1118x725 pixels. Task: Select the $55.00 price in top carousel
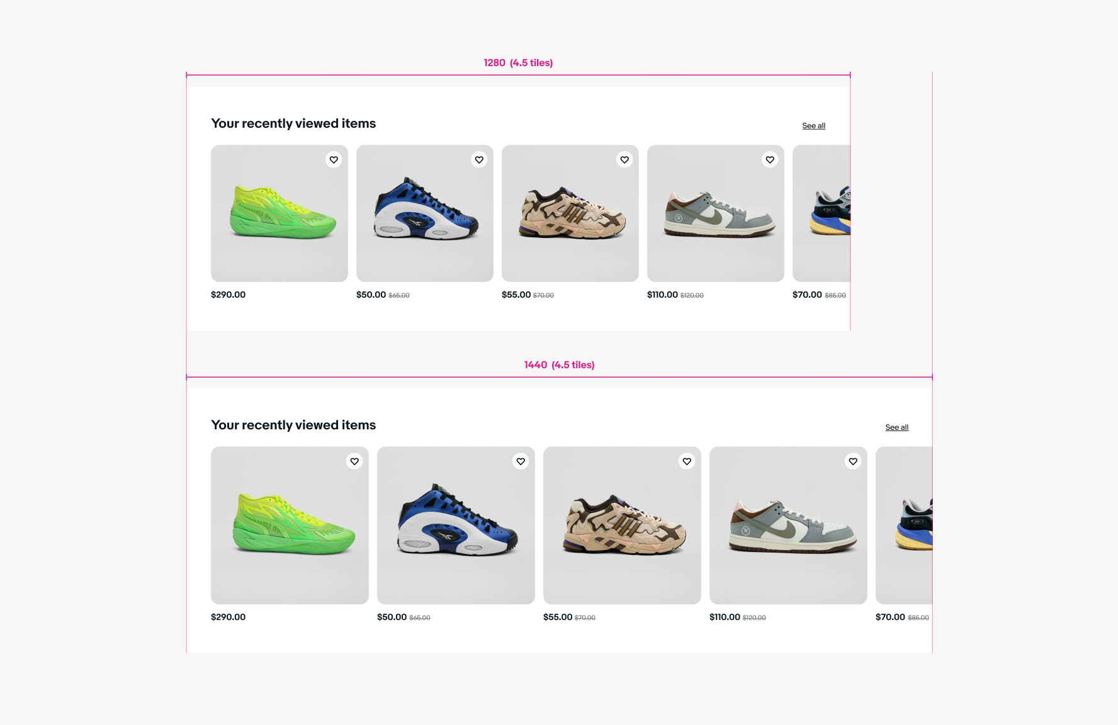(516, 295)
